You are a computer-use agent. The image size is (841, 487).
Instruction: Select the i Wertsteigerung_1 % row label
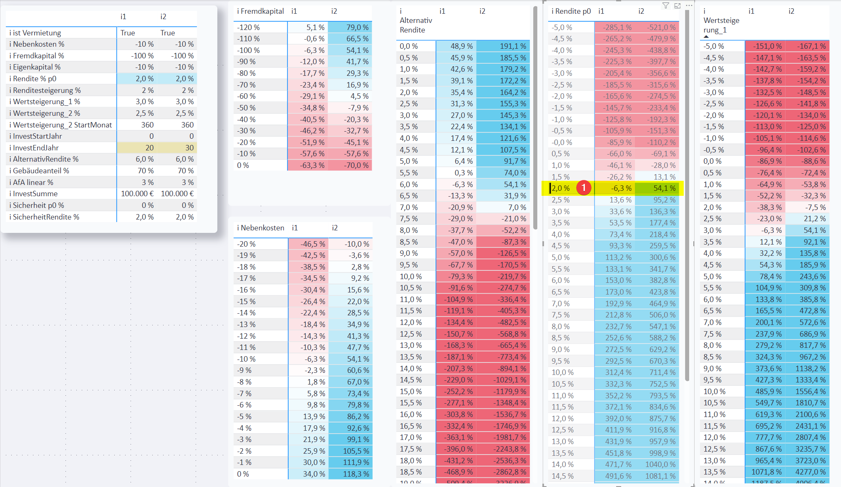(45, 102)
